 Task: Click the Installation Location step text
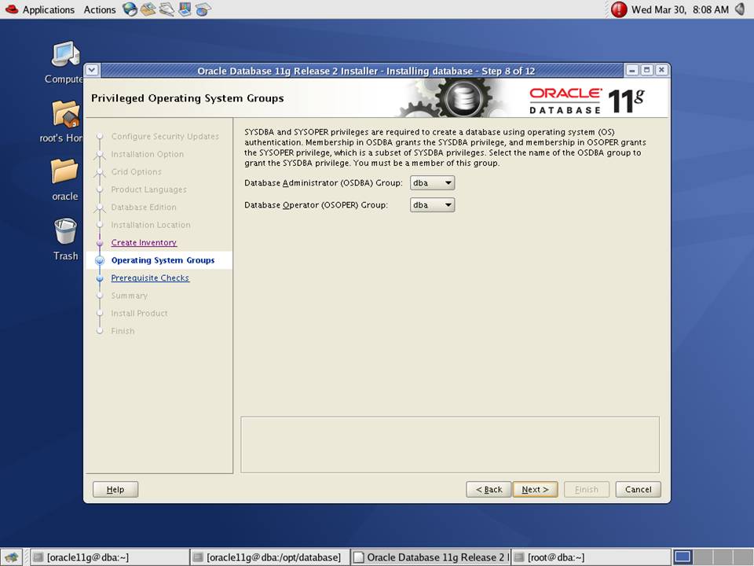point(151,225)
